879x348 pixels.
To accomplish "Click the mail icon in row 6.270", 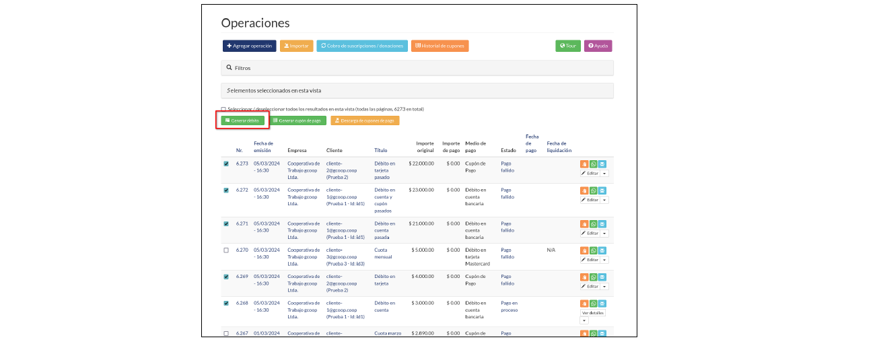I will pyautogui.click(x=602, y=250).
